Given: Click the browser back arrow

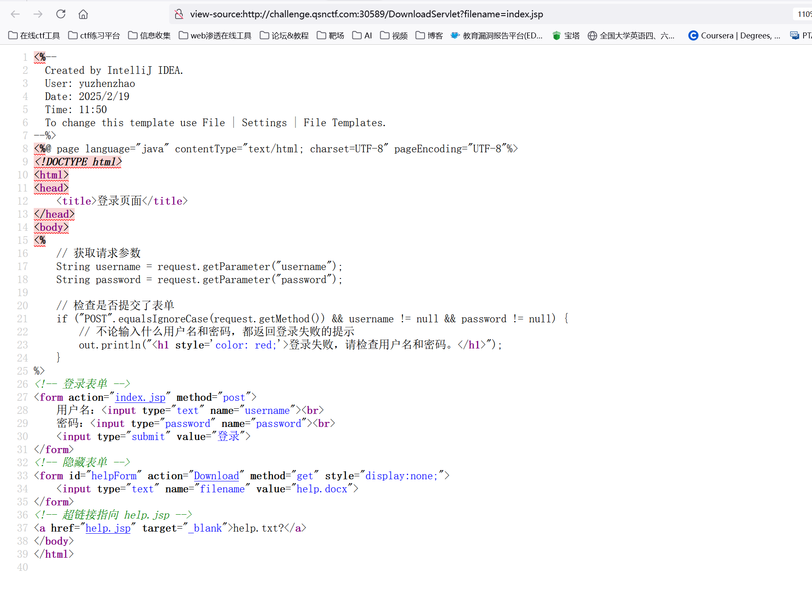Looking at the screenshot, I should pyautogui.click(x=15, y=14).
